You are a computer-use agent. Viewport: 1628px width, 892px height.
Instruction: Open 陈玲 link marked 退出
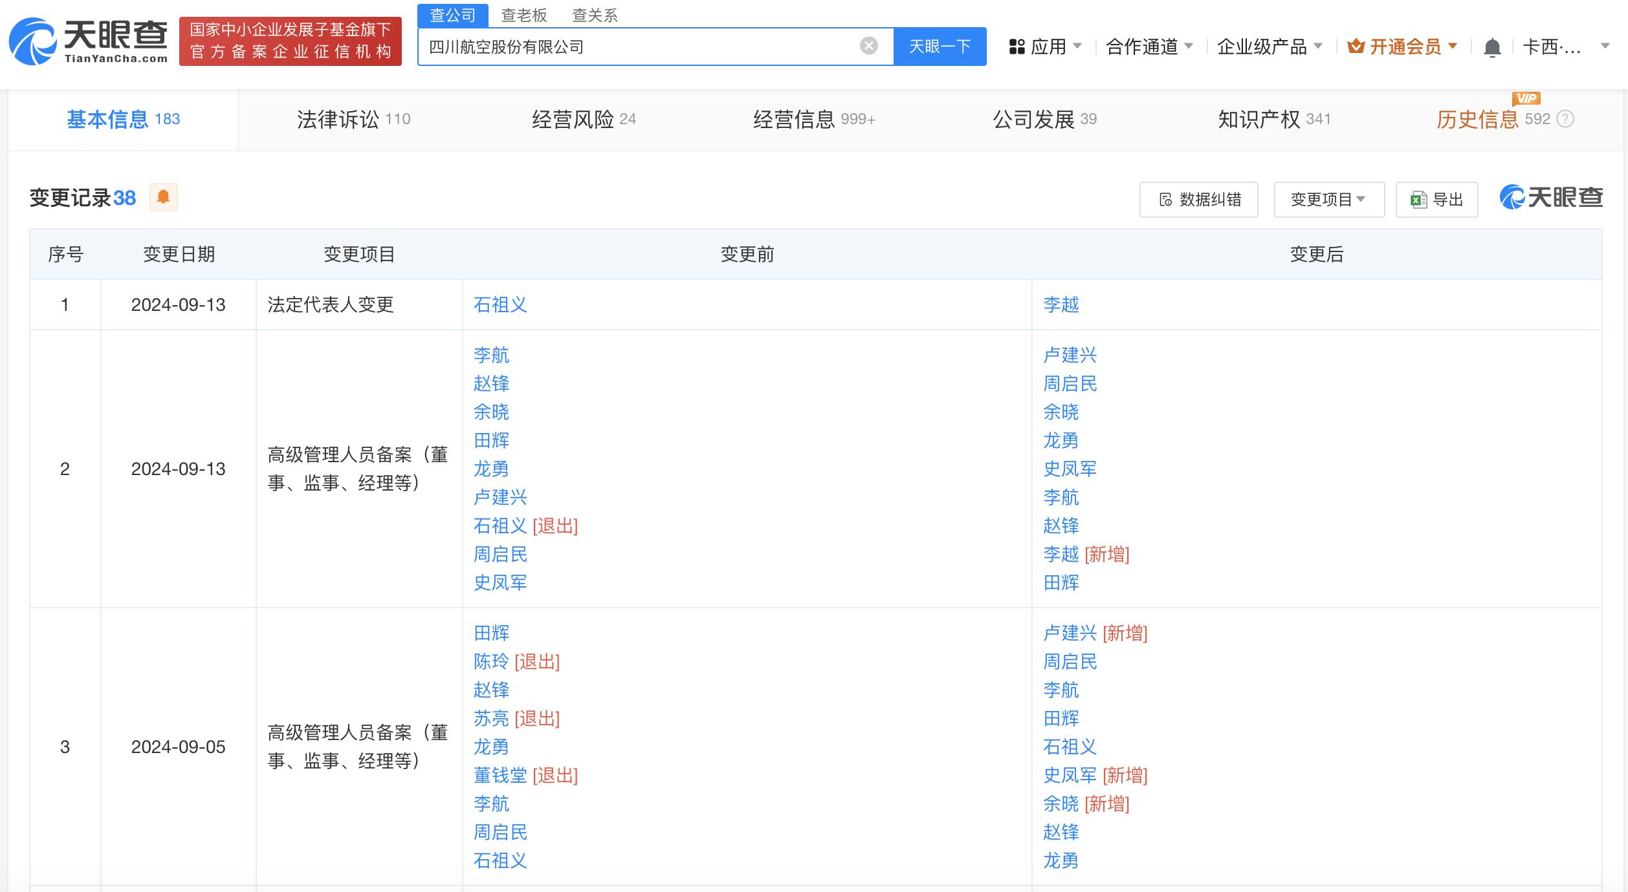pyautogui.click(x=491, y=661)
